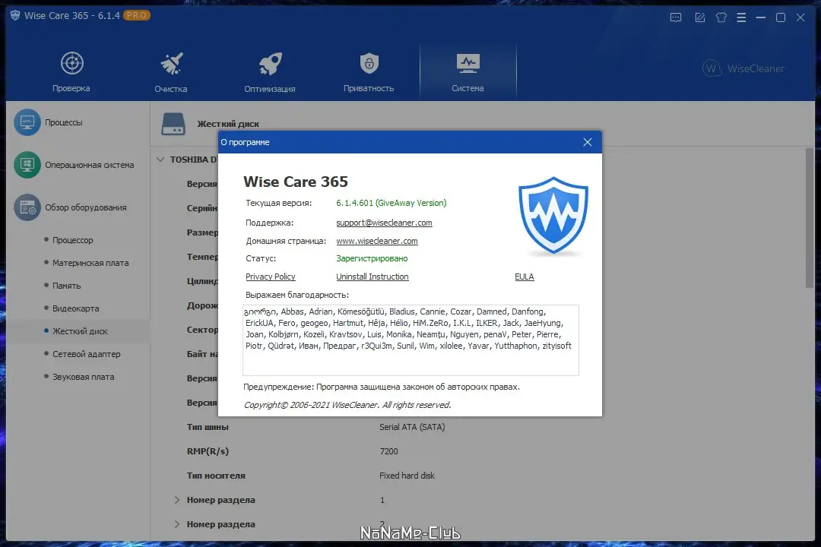Viewport: 821px width, 547px height.
Task: Select Жесткий диск in hardware list
Action: click(x=80, y=331)
